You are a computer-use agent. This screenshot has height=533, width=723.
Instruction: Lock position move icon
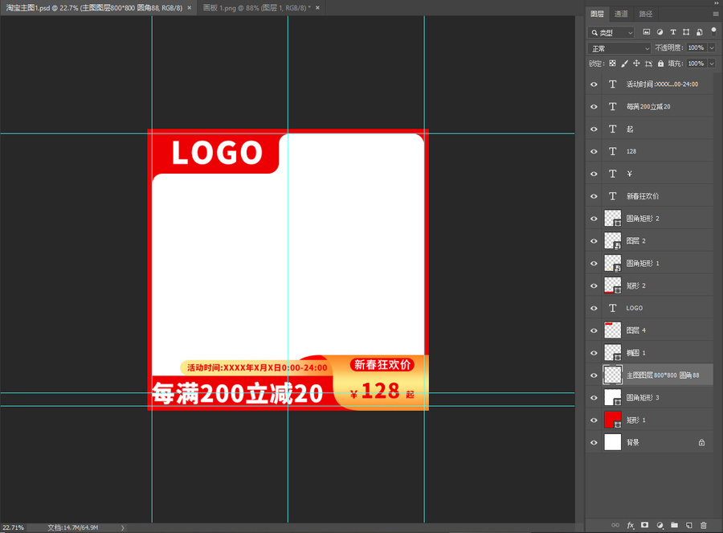(636, 64)
